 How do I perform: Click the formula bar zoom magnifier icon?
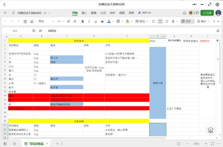pos(34,31)
